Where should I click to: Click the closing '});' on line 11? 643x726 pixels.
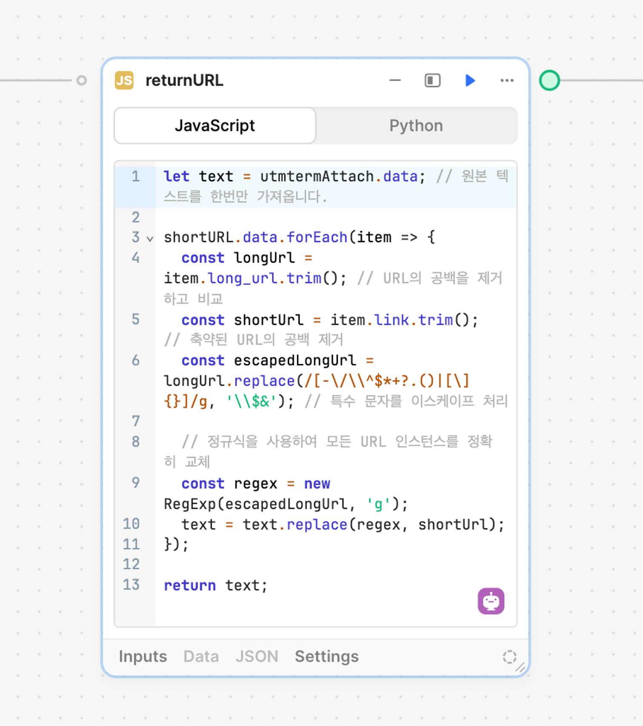click(176, 544)
